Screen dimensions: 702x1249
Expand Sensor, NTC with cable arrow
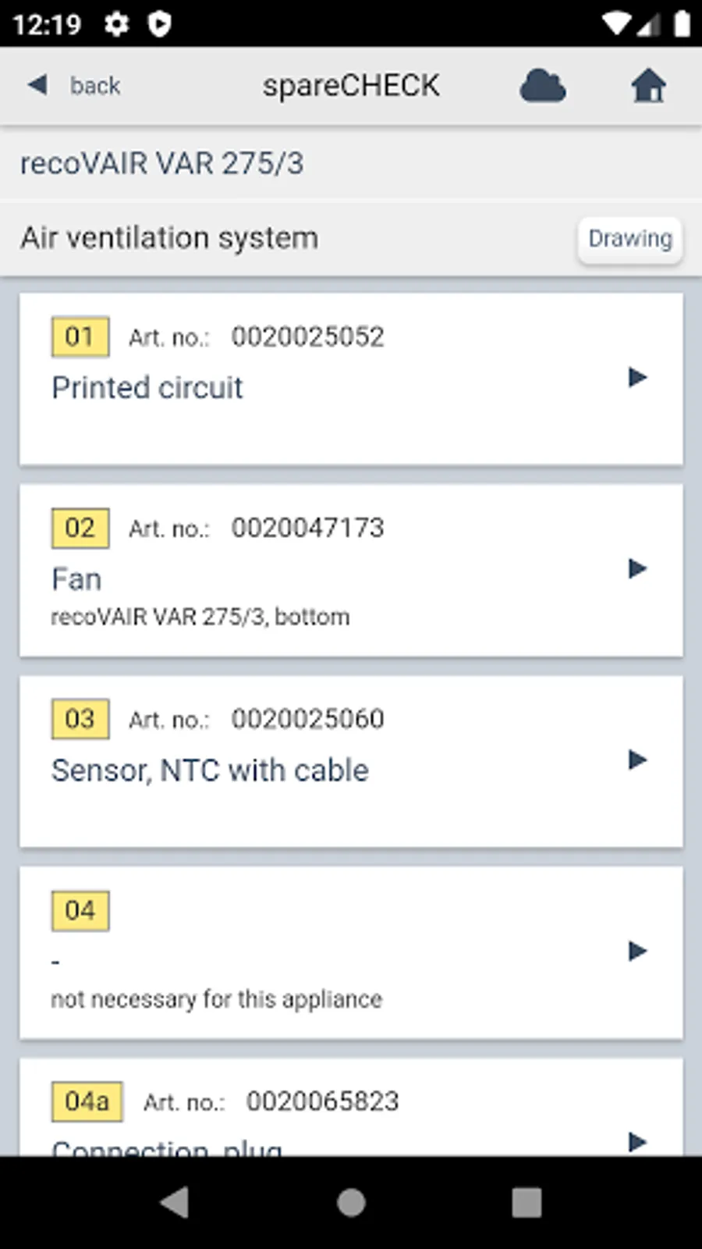638,760
